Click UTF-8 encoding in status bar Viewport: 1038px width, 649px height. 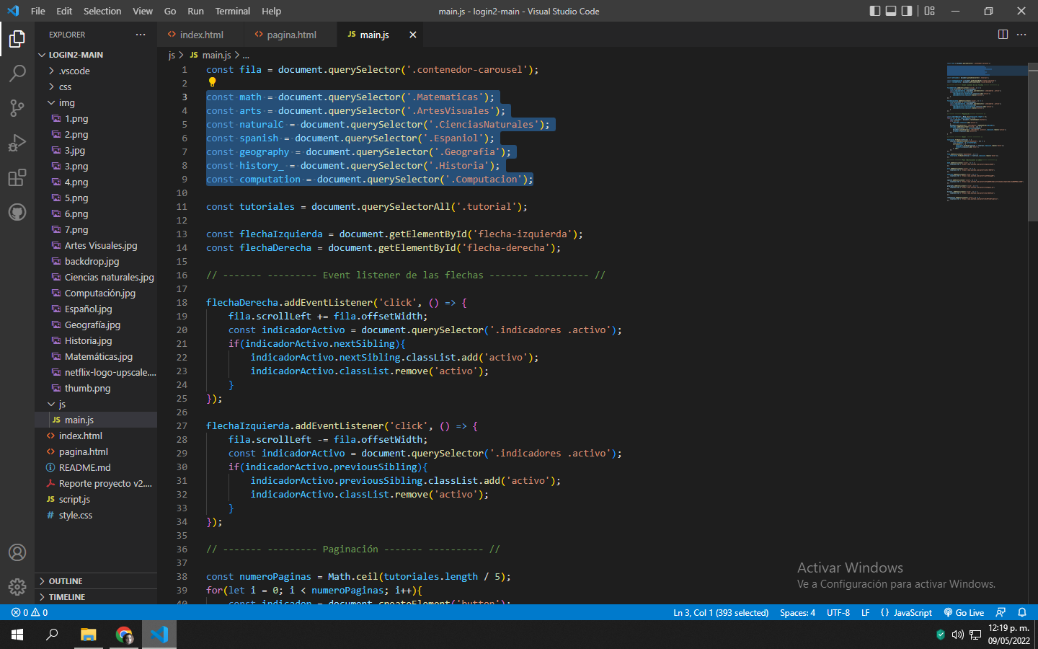pyautogui.click(x=838, y=612)
